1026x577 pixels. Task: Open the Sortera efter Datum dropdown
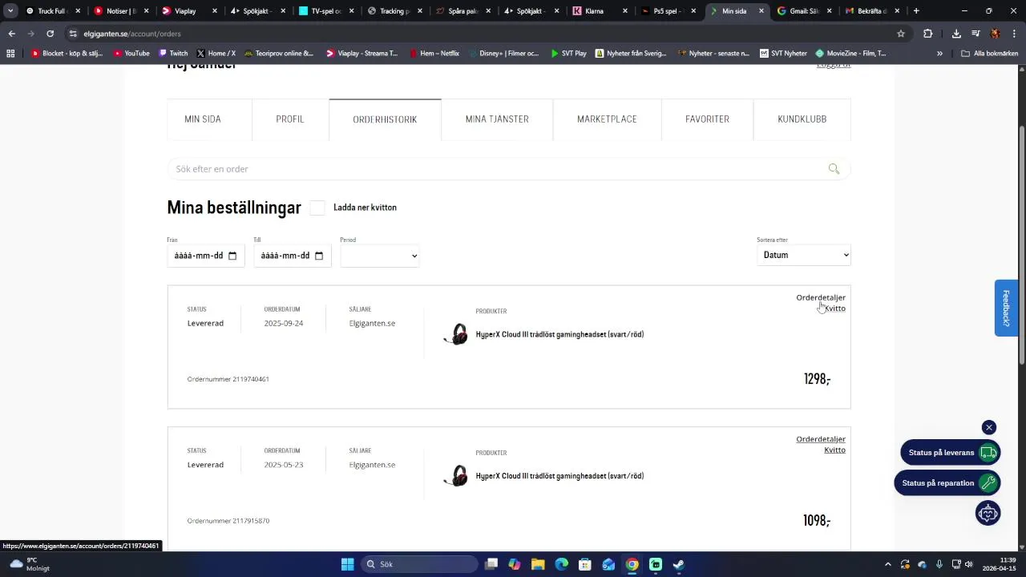(803, 255)
